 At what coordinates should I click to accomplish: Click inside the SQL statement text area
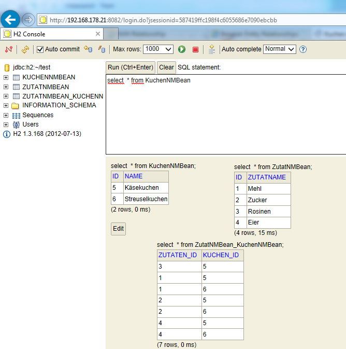coord(226,114)
